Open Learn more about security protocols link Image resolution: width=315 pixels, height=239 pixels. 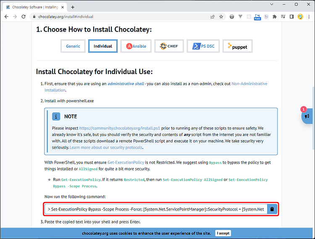[106, 147]
